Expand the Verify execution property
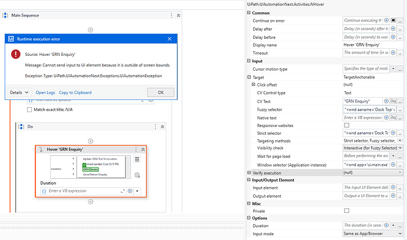 pyautogui.click(x=249, y=172)
